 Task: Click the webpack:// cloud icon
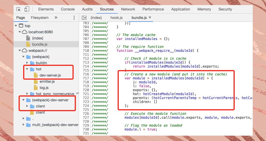[25, 50]
